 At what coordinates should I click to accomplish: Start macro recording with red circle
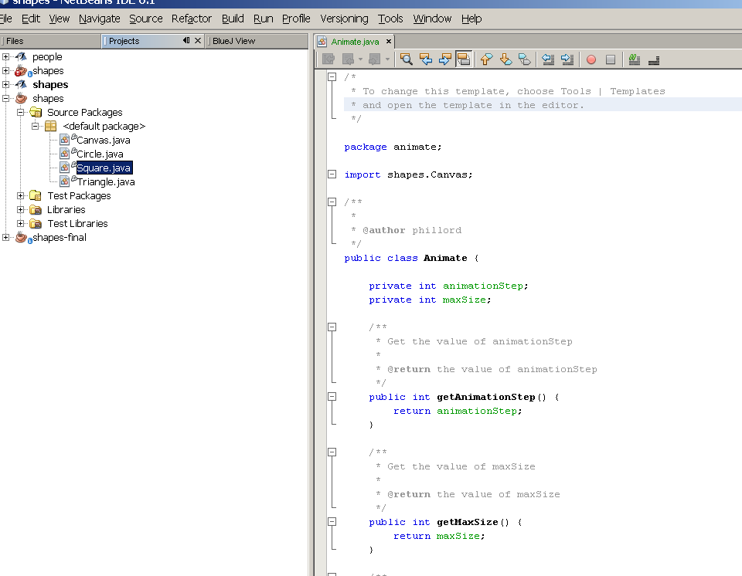pyautogui.click(x=591, y=59)
